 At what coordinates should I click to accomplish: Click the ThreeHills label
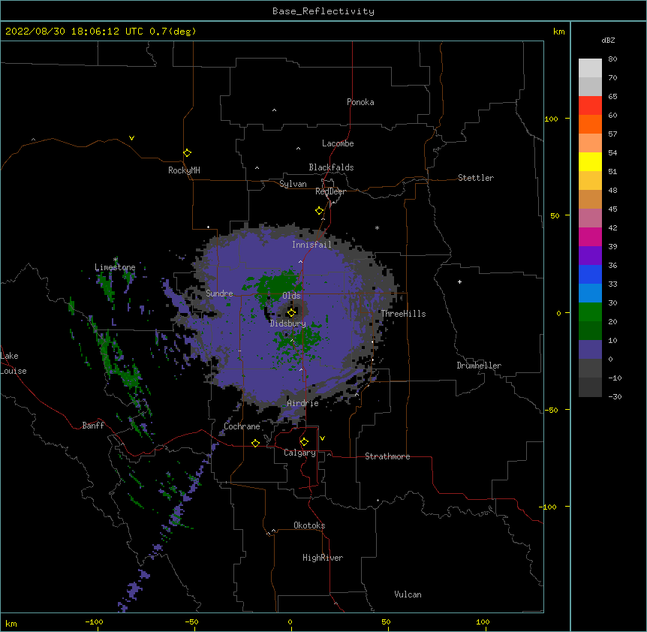tap(403, 314)
